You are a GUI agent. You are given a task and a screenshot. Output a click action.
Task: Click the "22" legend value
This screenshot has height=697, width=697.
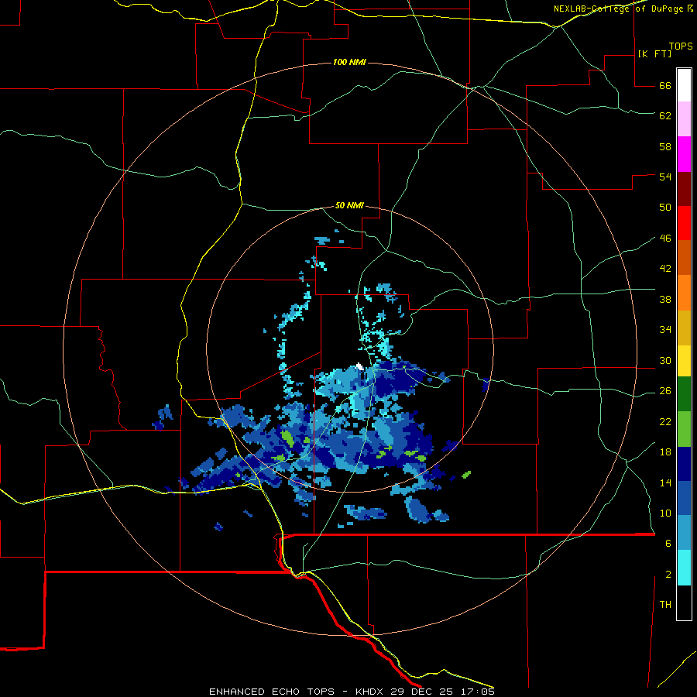point(665,422)
